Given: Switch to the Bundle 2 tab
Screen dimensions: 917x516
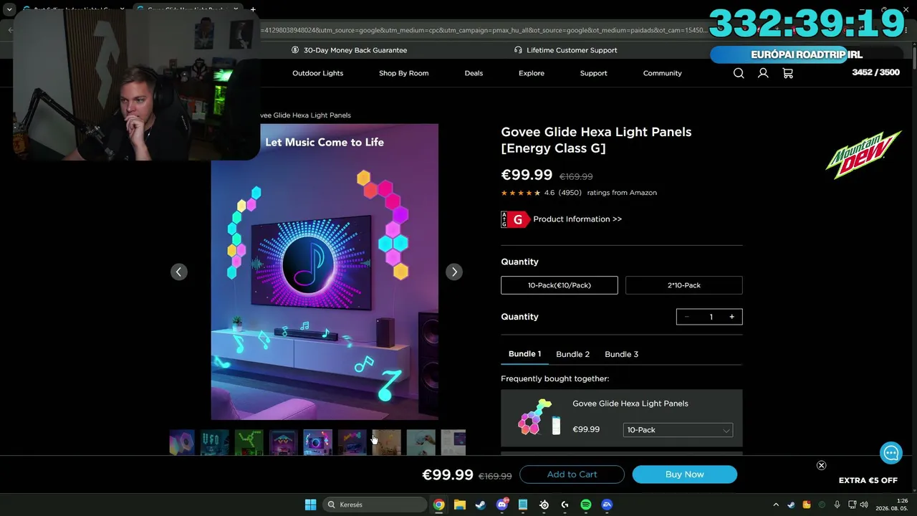Looking at the screenshot, I should (x=573, y=354).
